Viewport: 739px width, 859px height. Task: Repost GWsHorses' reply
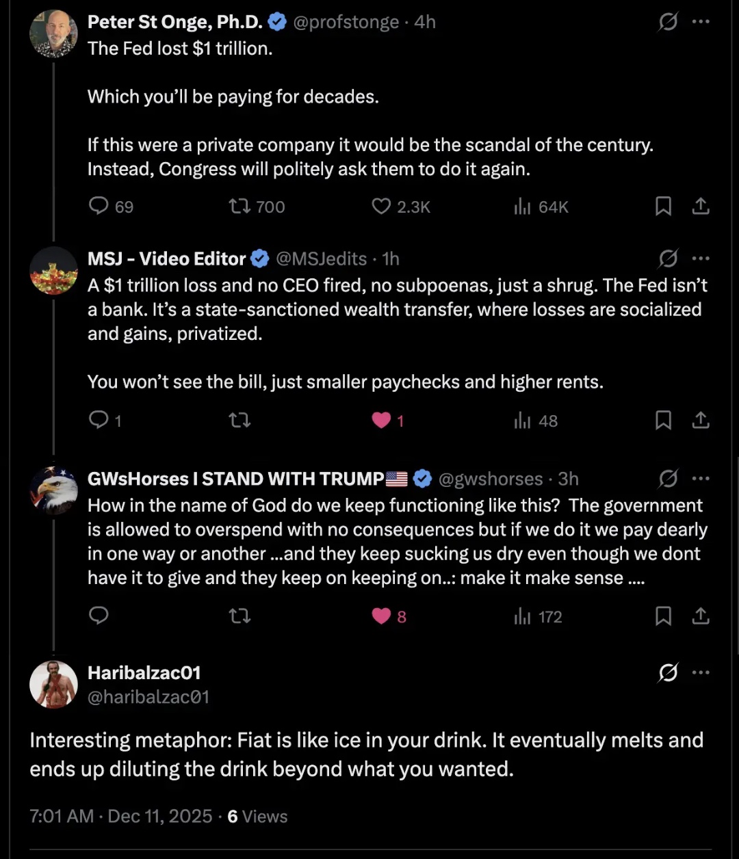[239, 616]
